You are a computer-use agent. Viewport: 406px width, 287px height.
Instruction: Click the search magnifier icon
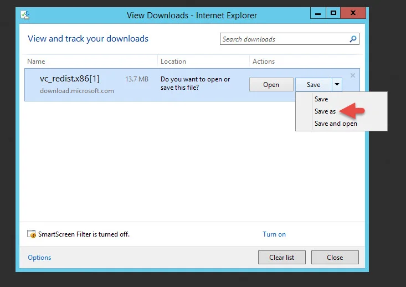click(x=353, y=39)
